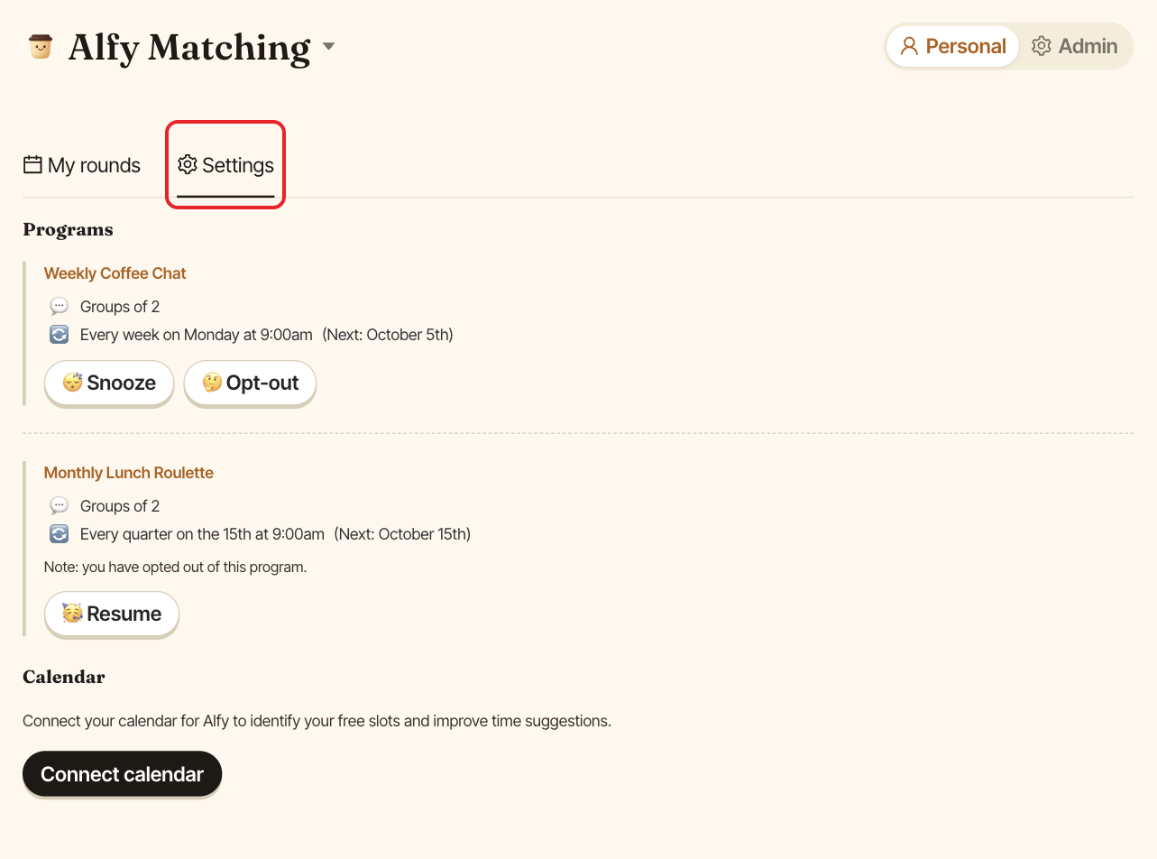Click the gear icon next to Admin
The image size is (1157, 859).
pyautogui.click(x=1042, y=46)
